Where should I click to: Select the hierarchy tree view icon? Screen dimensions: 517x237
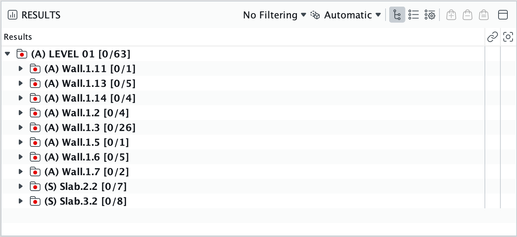pos(397,15)
